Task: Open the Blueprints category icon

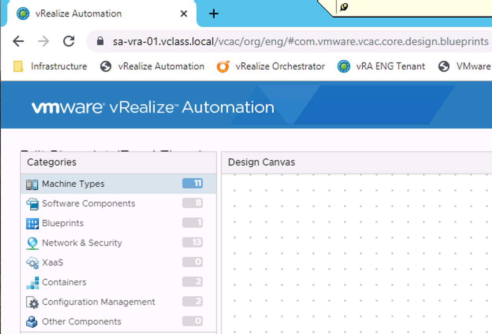Action: click(x=34, y=223)
